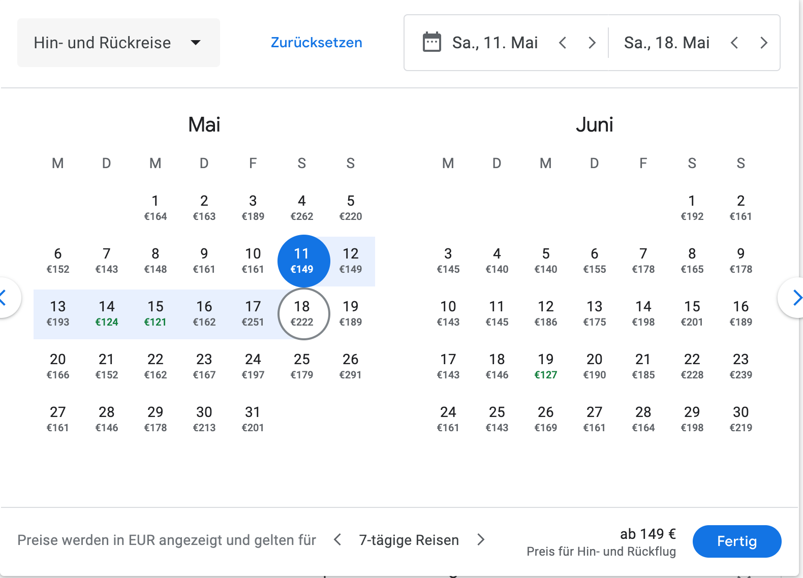The image size is (803, 578).
Task: Click the Sa., 18. Mai return field
Action: (666, 43)
